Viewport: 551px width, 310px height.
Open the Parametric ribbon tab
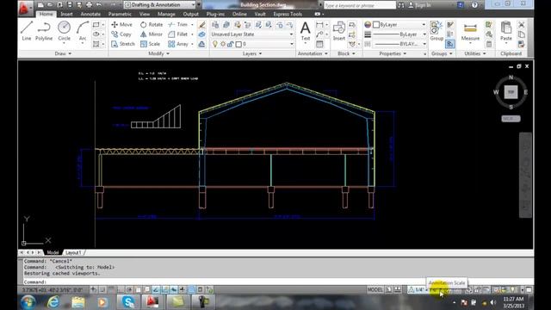tap(120, 14)
